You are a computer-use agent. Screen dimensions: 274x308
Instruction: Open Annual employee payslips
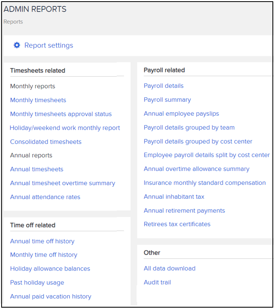181,114
